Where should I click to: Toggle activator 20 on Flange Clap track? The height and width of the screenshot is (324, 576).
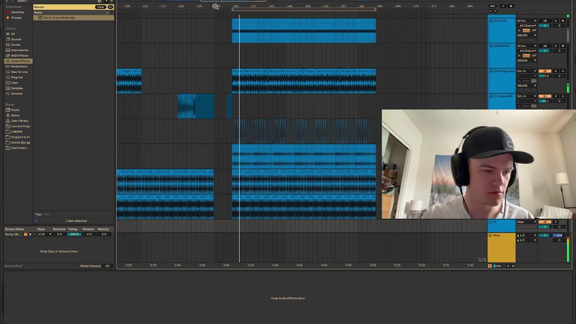(545, 71)
